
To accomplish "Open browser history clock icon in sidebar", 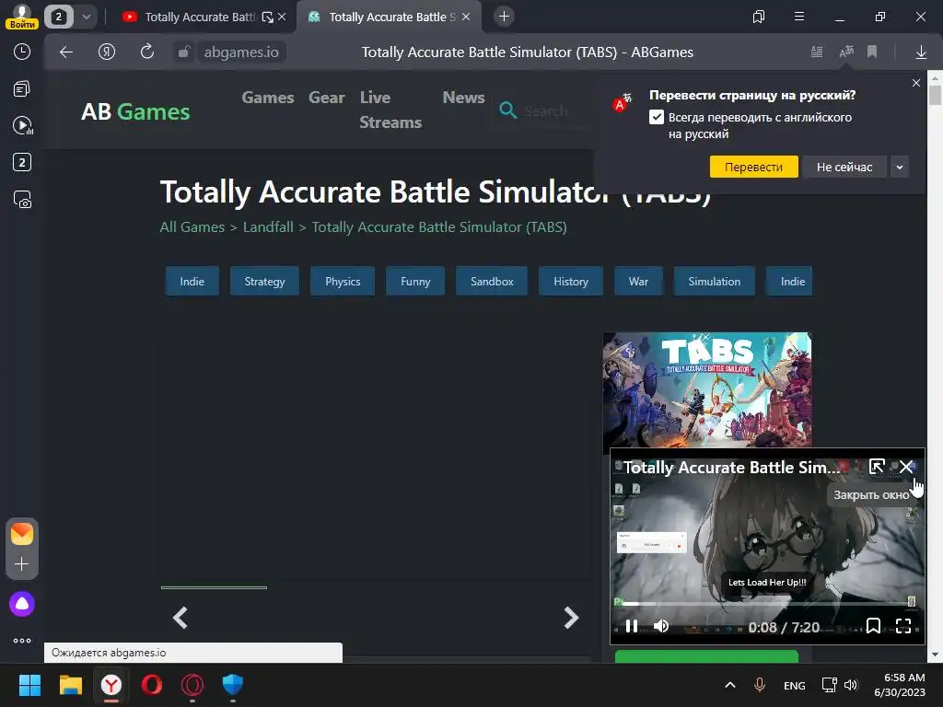I will (x=22, y=52).
